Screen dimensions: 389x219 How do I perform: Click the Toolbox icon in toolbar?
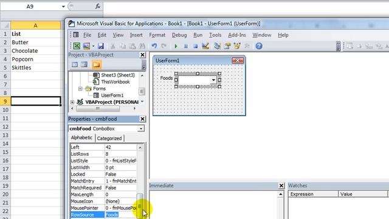point(247,46)
